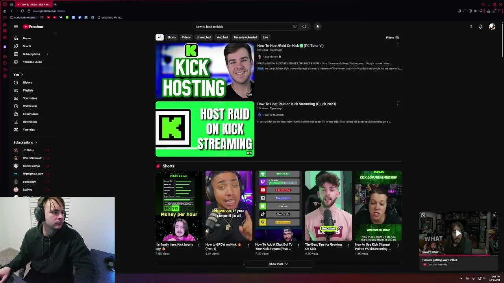
Task: Expand the You section chevron
Action: pyautogui.click(x=22, y=75)
